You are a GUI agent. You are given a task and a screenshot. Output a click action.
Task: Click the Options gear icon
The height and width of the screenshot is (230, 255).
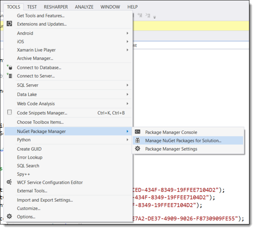[9, 216]
